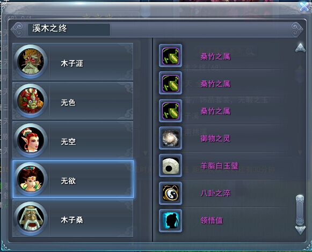
Task: Click the 御物之灵 galaxy icon
Action: tap(170, 138)
